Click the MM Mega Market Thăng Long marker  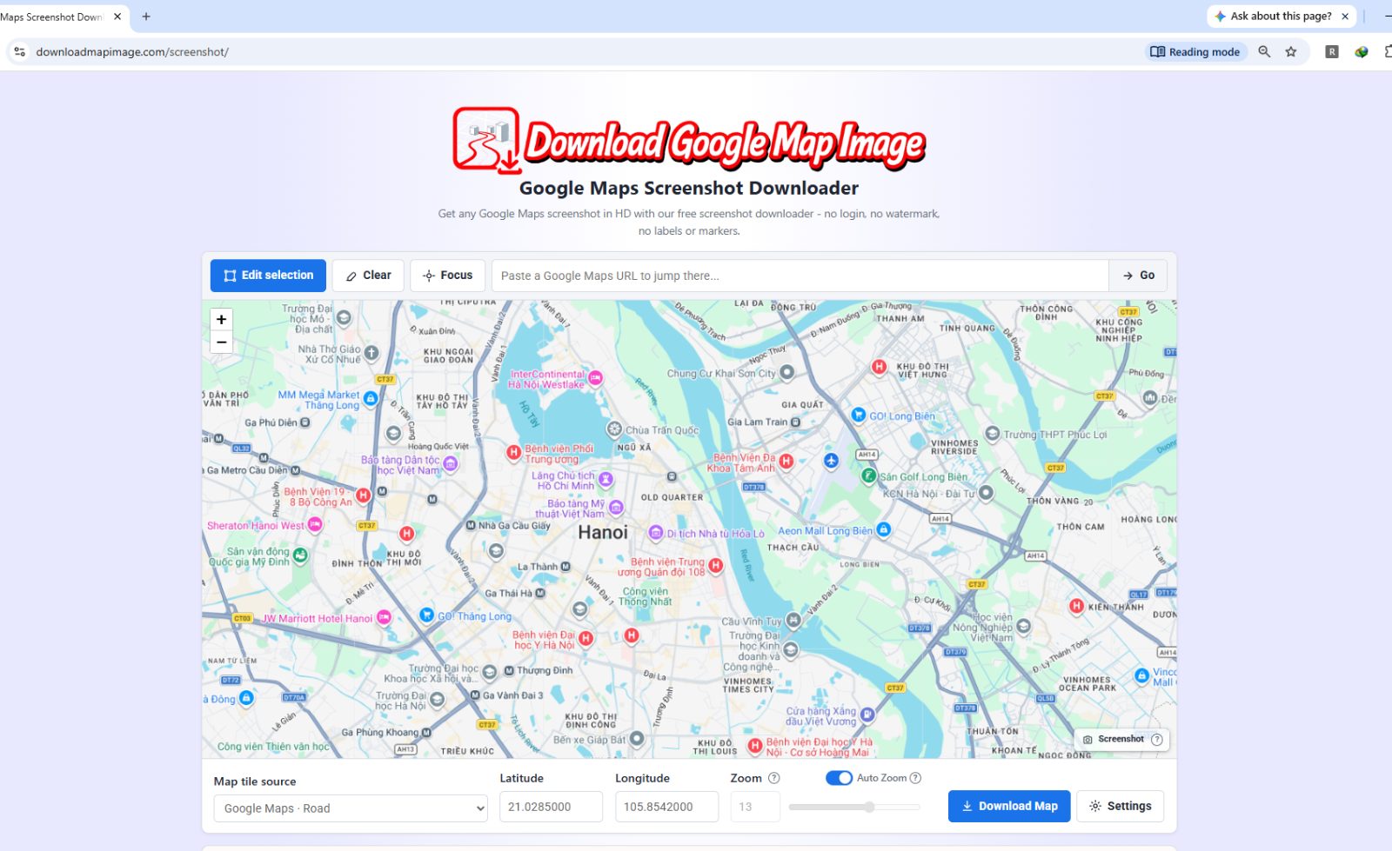371,399
